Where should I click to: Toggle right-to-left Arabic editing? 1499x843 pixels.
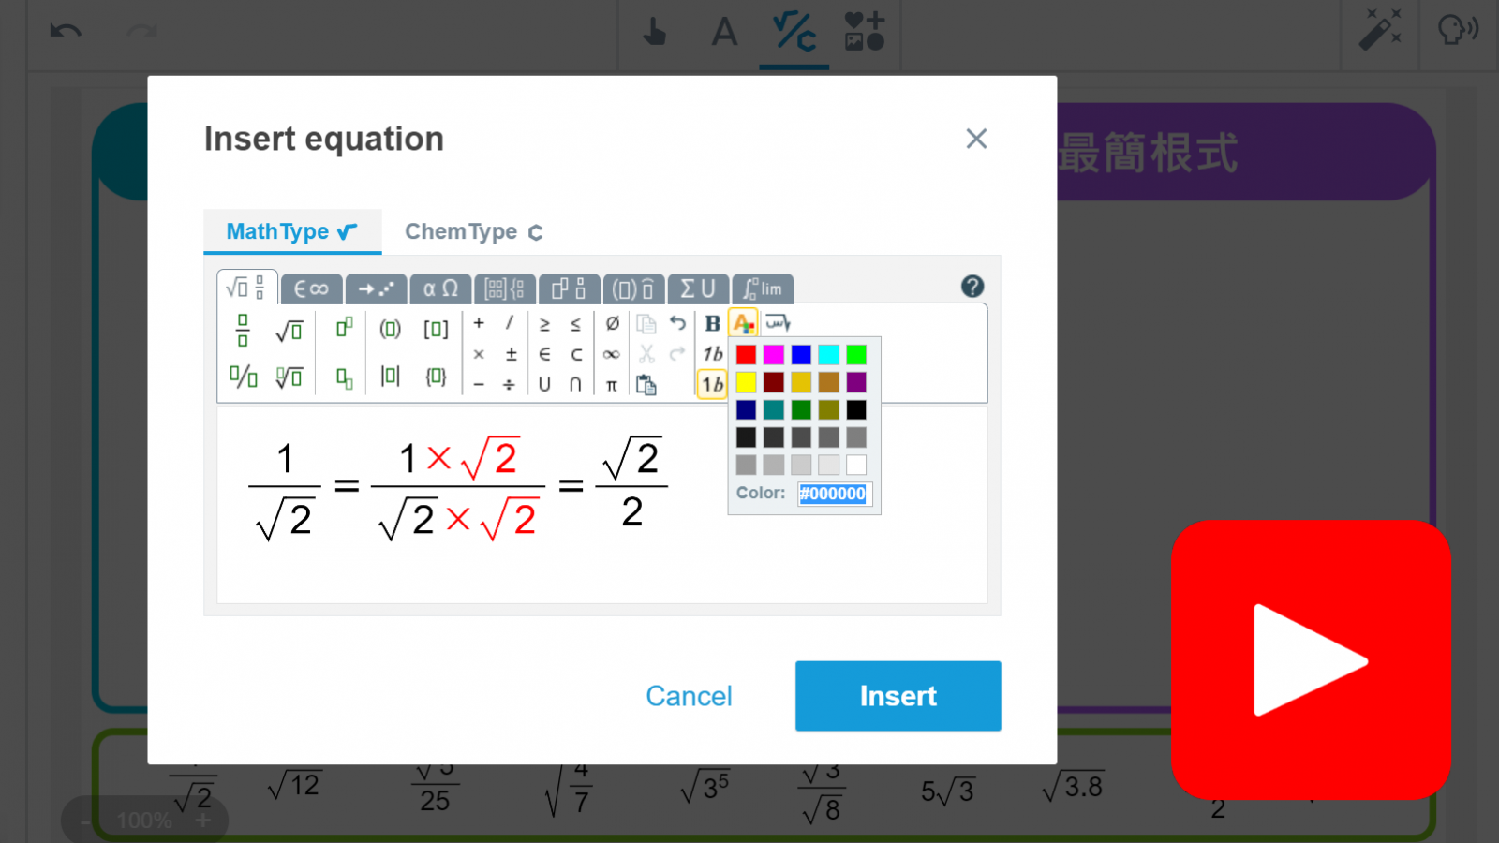click(x=778, y=324)
